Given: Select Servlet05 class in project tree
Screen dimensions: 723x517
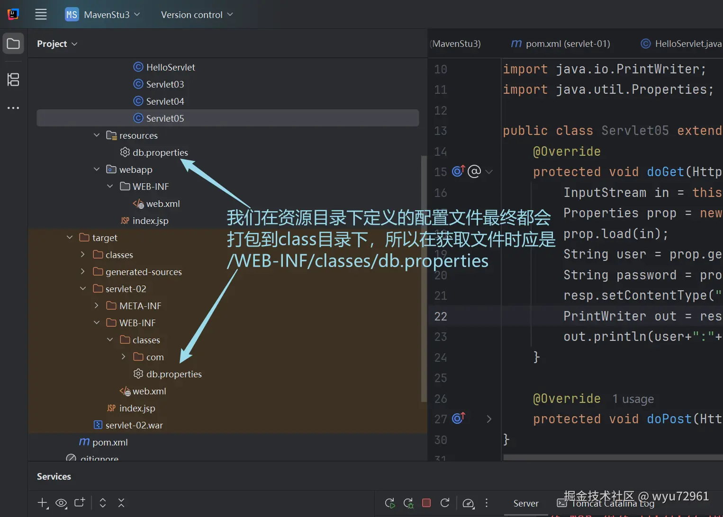Looking at the screenshot, I should click(x=228, y=118).
